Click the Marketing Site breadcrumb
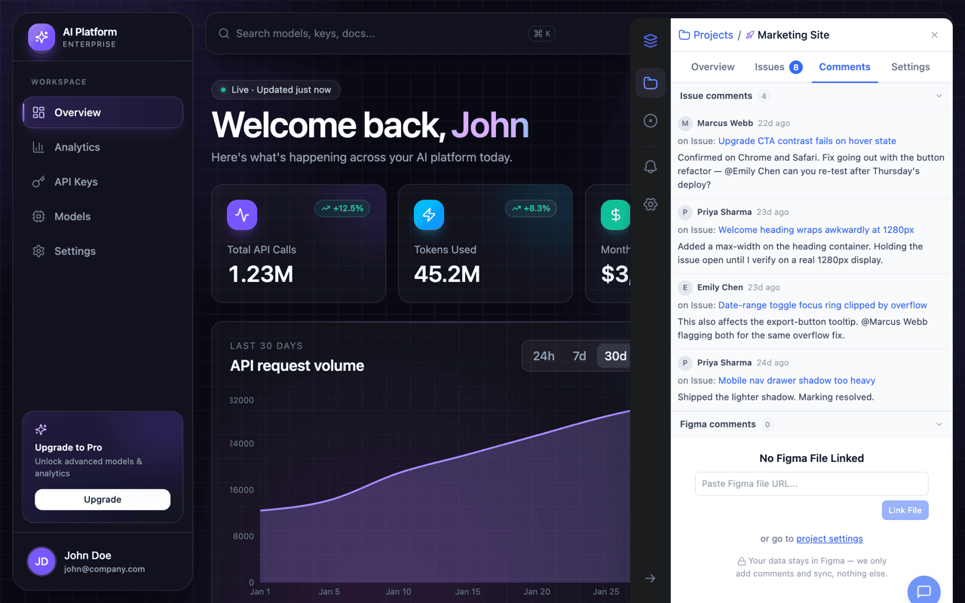 click(x=787, y=35)
